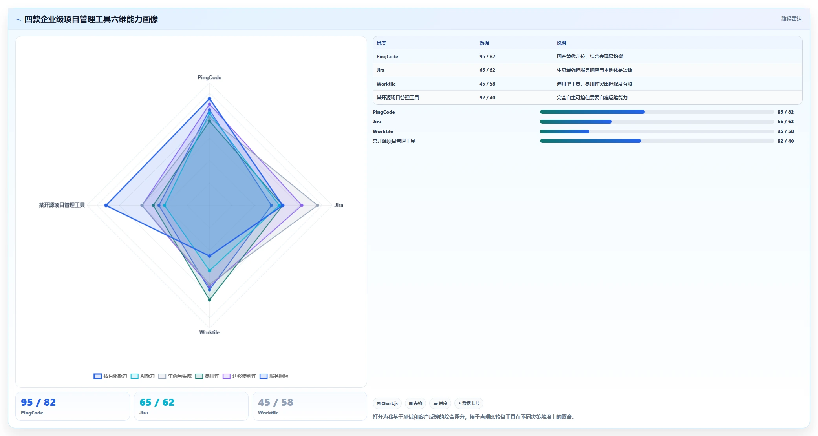Viewport: 818px width, 436px height.
Task: Click the Jira progress bar
Action: [657, 122]
